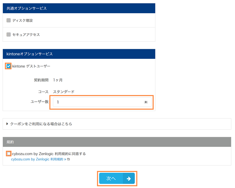235x188 pixels.
Task: Enable the セキュアアクセス checkbox
Action: tap(9, 34)
